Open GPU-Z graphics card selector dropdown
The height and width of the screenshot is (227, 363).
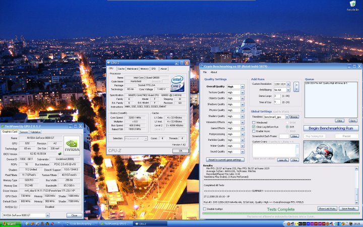tap(47, 215)
